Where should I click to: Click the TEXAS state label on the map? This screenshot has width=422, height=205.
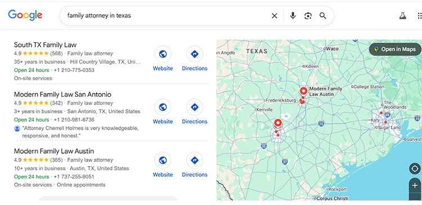pos(257,51)
